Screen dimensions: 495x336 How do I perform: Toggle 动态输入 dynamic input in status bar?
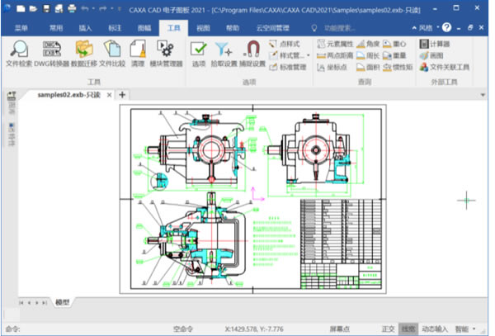(x=435, y=329)
